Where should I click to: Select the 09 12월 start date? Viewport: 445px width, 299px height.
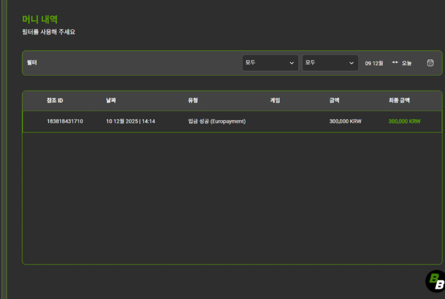(374, 63)
